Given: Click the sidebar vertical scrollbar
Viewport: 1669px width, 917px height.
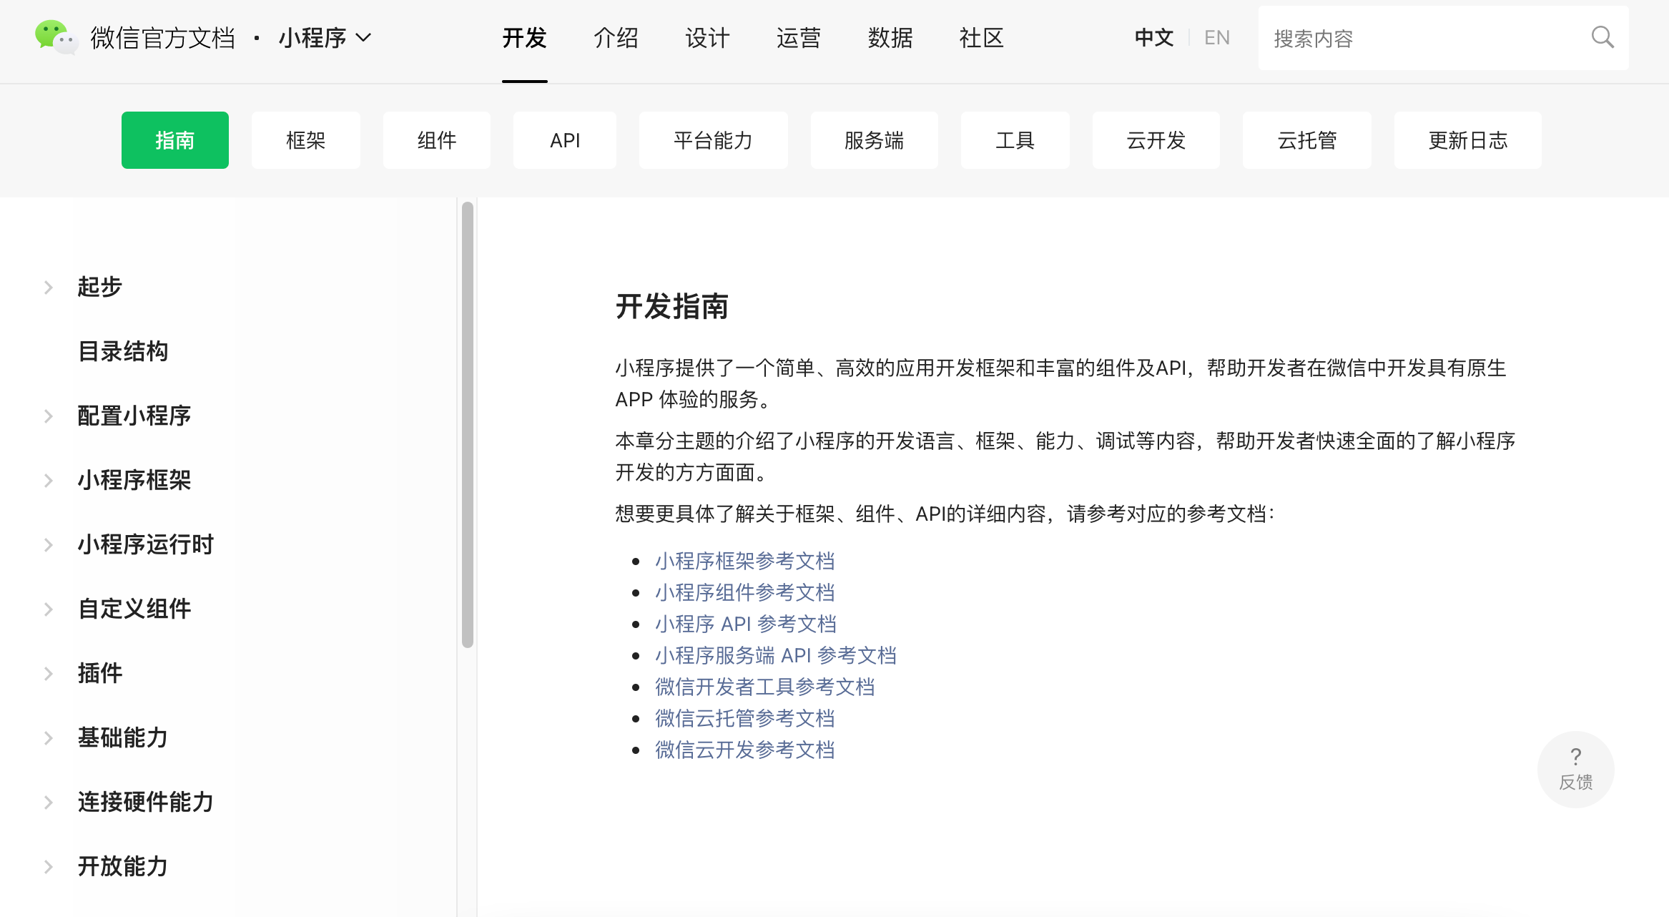Looking at the screenshot, I should tap(468, 425).
